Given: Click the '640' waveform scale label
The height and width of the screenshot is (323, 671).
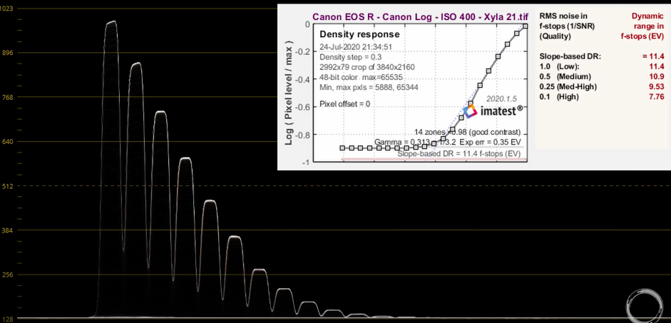Looking at the screenshot, I should coord(6,142).
